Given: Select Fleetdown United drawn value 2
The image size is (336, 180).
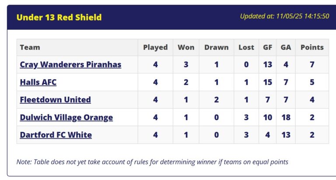Looking at the screenshot, I should coord(217,100).
